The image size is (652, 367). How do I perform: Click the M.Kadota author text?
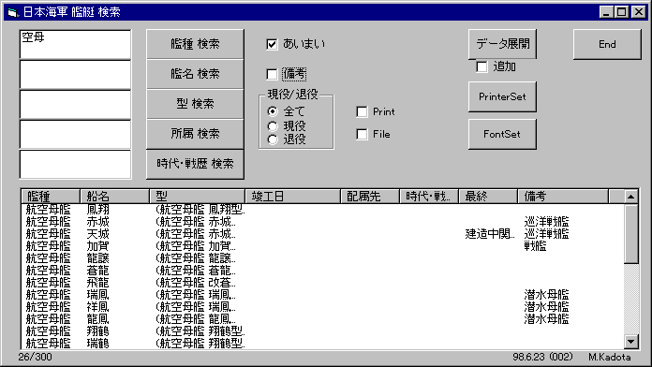pos(609,357)
